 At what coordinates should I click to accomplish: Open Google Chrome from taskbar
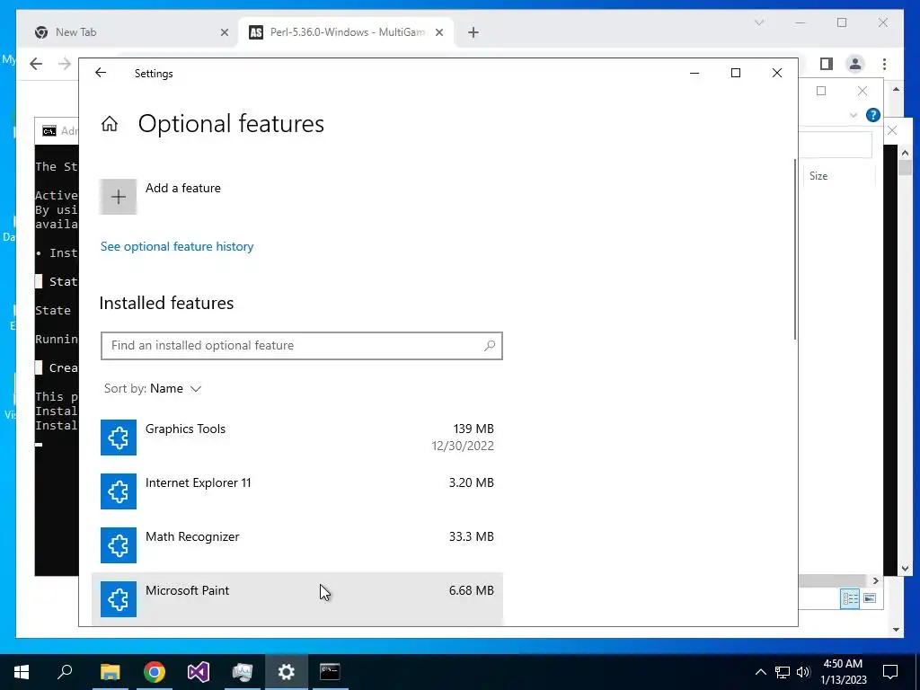click(x=155, y=672)
